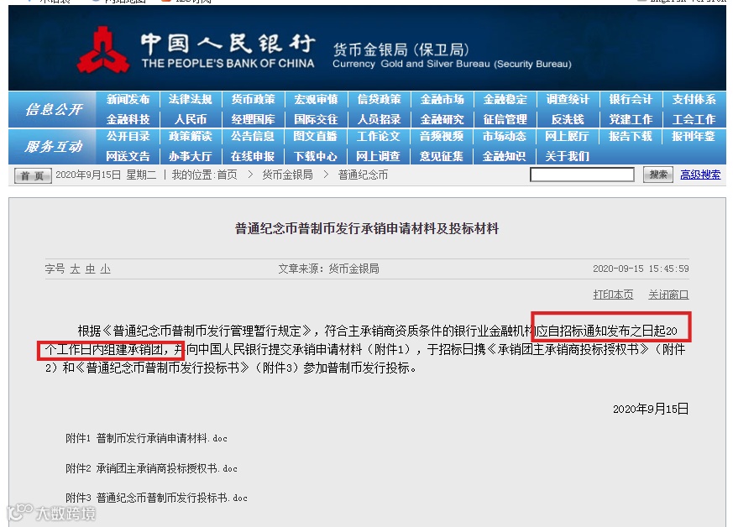
Task: Open 经理国库 menu item
Action: click(x=253, y=120)
